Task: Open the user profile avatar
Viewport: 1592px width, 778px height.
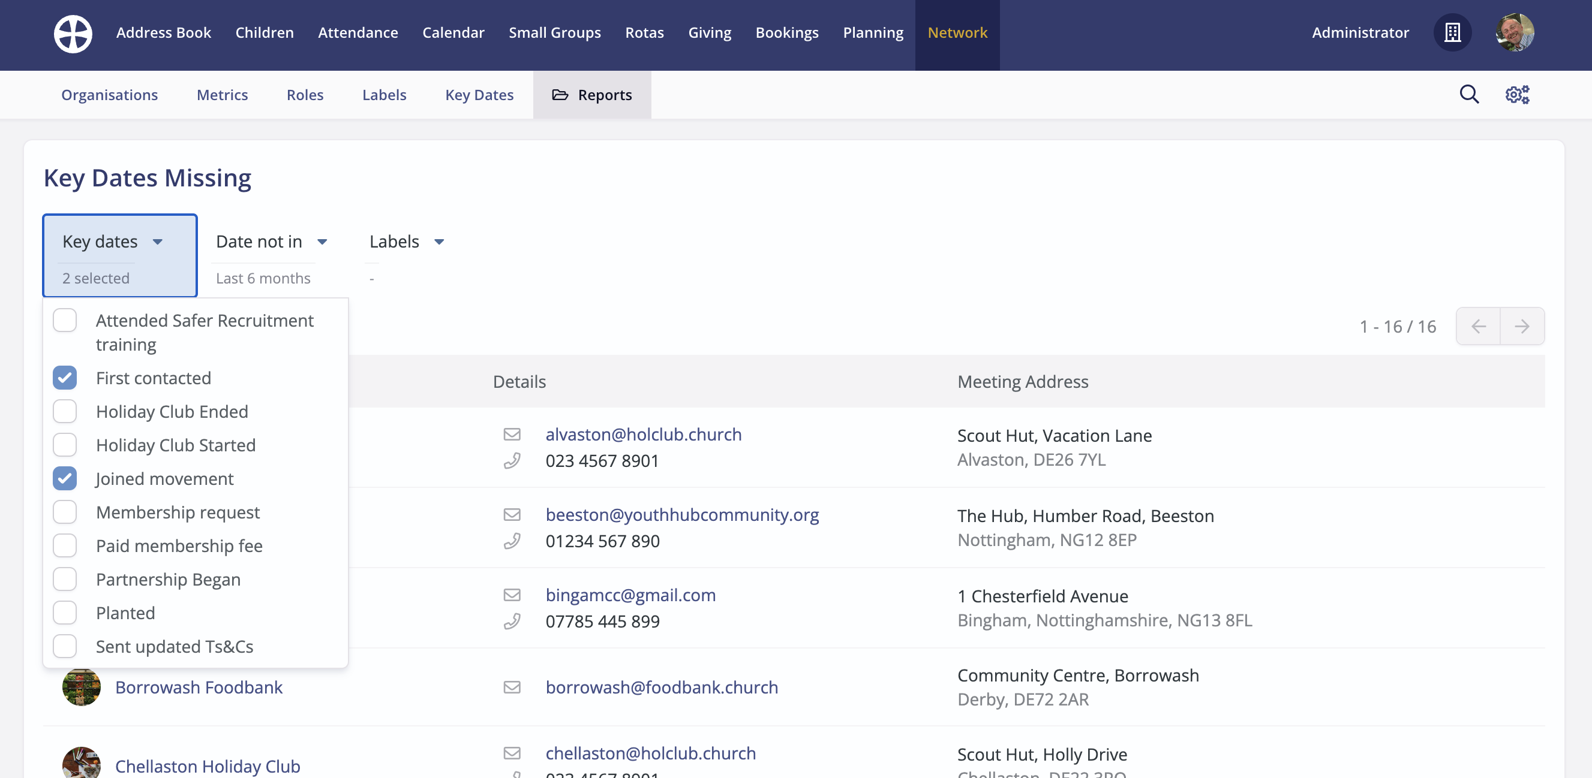Action: [x=1515, y=33]
